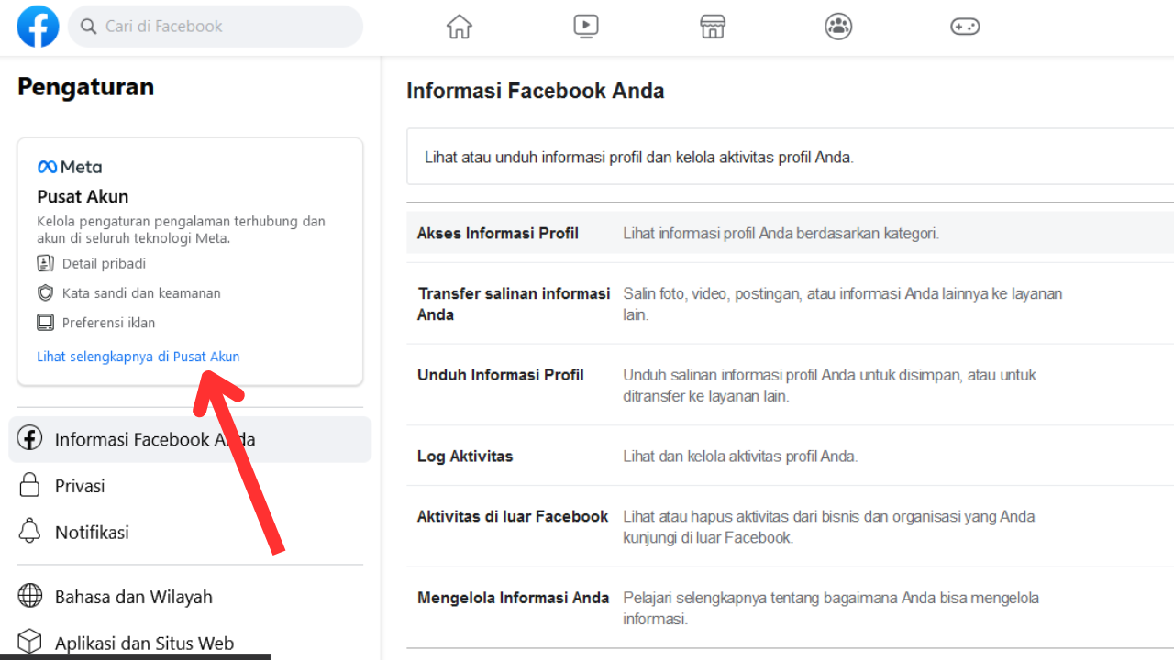Open Lihat selengkapnya di Pusat Akun link
Viewport: 1174px width, 660px height.
pyautogui.click(x=138, y=357)
